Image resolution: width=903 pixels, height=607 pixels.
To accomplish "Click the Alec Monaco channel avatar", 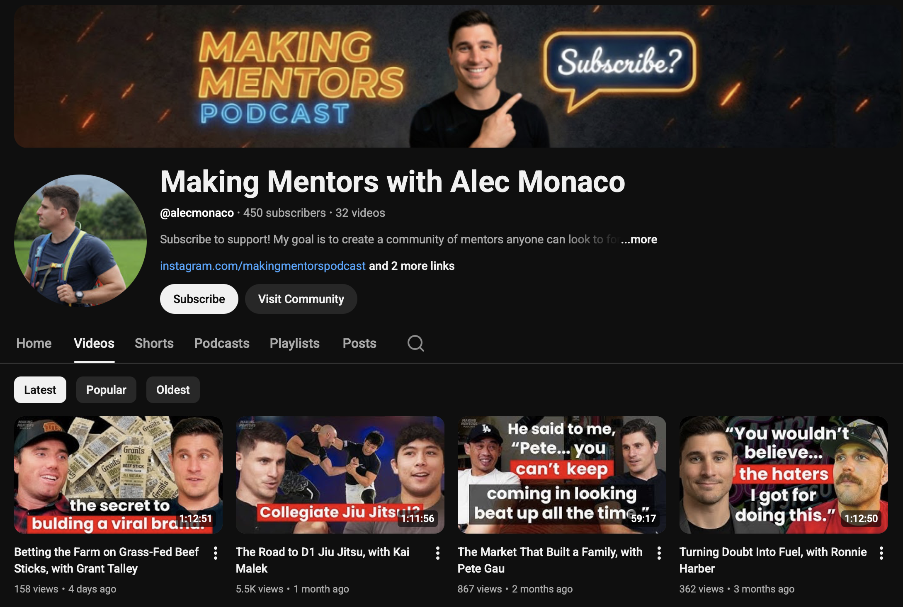I will point(80,240).
